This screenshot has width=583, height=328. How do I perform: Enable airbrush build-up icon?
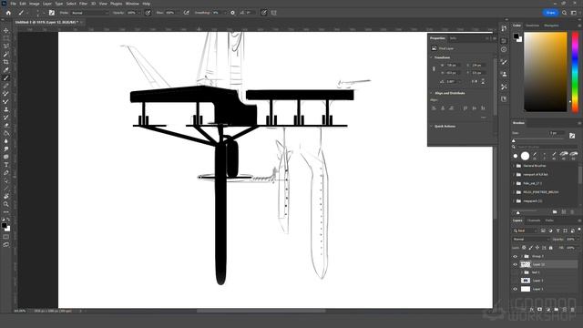coord(187,13)
